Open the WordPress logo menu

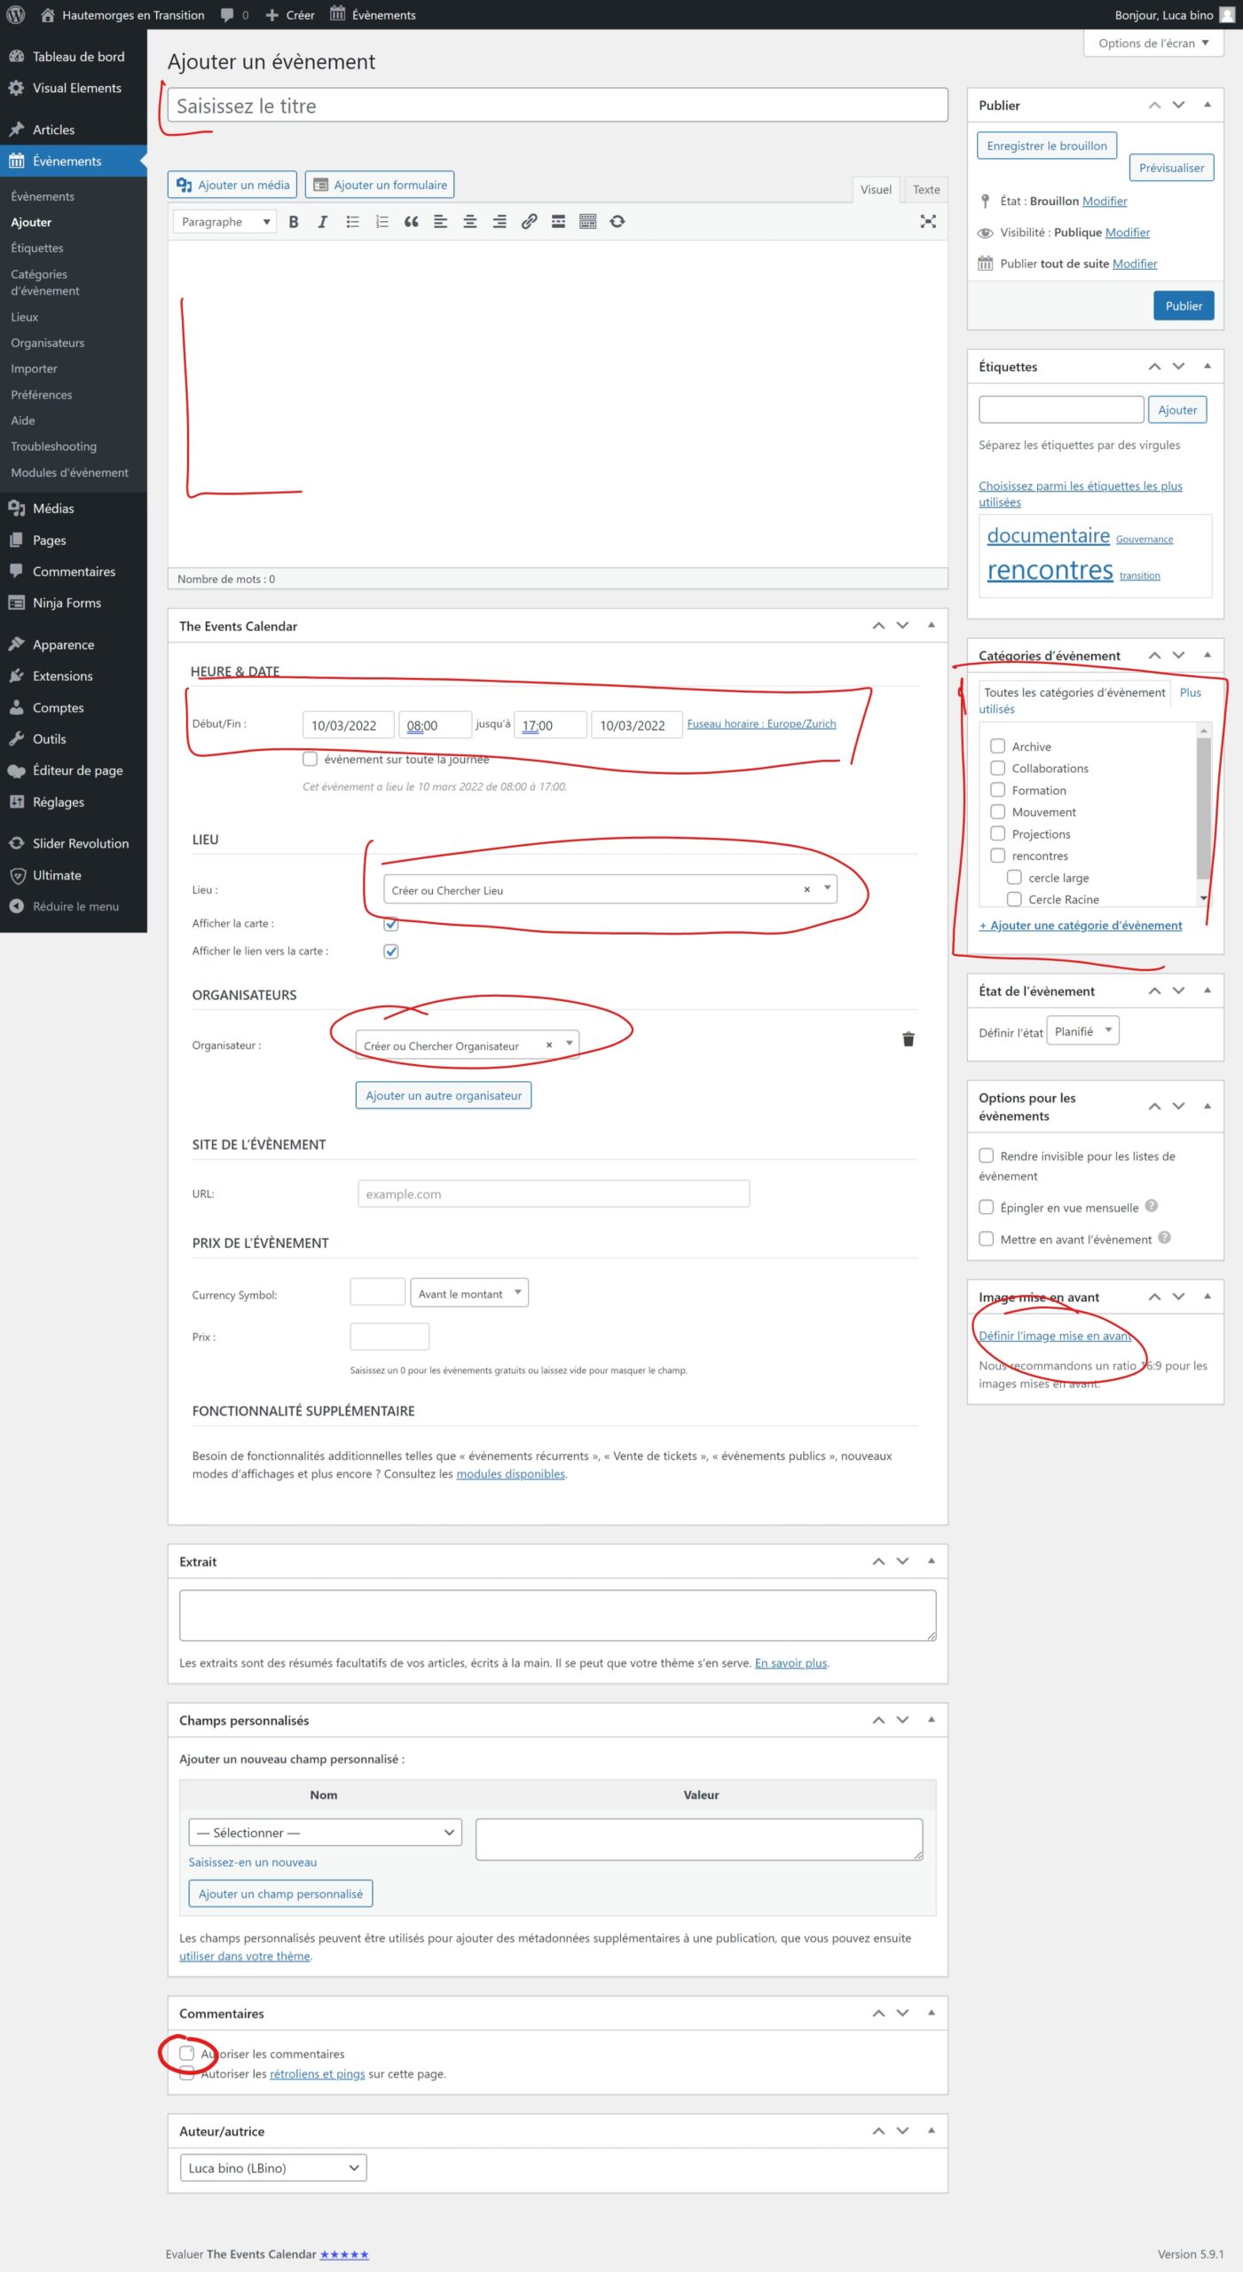click(15, 15)
